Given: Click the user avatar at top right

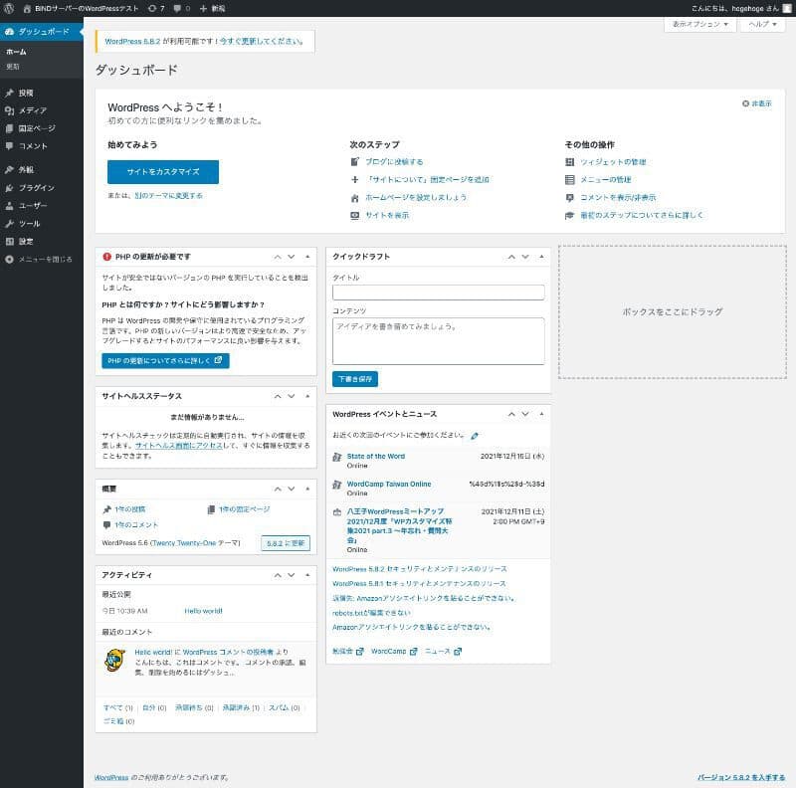Looking at the screenshot, I should (x=787, y=7).
